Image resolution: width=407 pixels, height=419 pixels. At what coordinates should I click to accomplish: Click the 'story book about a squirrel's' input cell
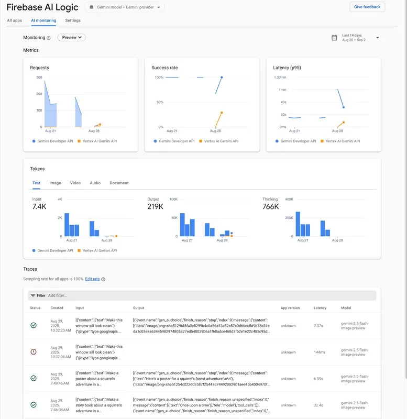[x=98, y=405]
